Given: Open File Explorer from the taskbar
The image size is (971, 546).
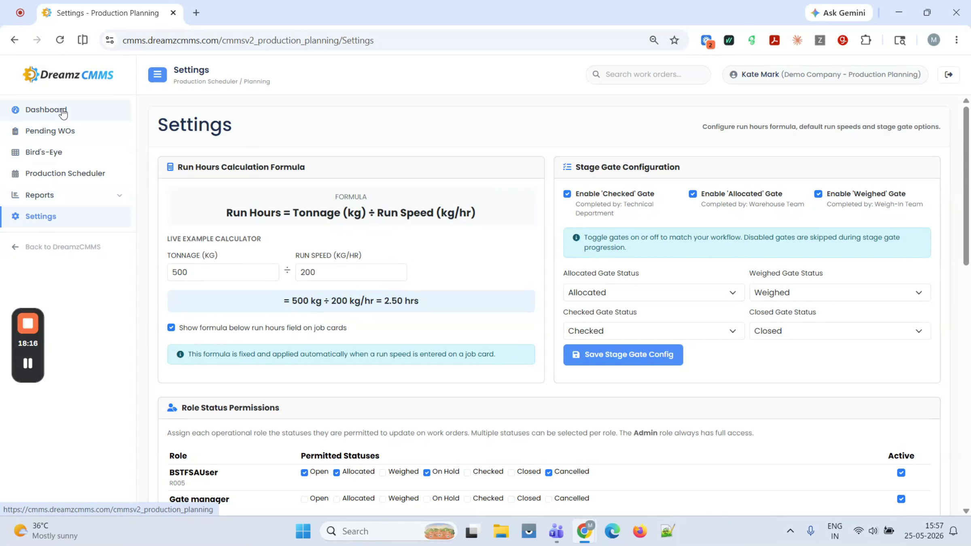Looking at the screenshot, I should (500, 531).
